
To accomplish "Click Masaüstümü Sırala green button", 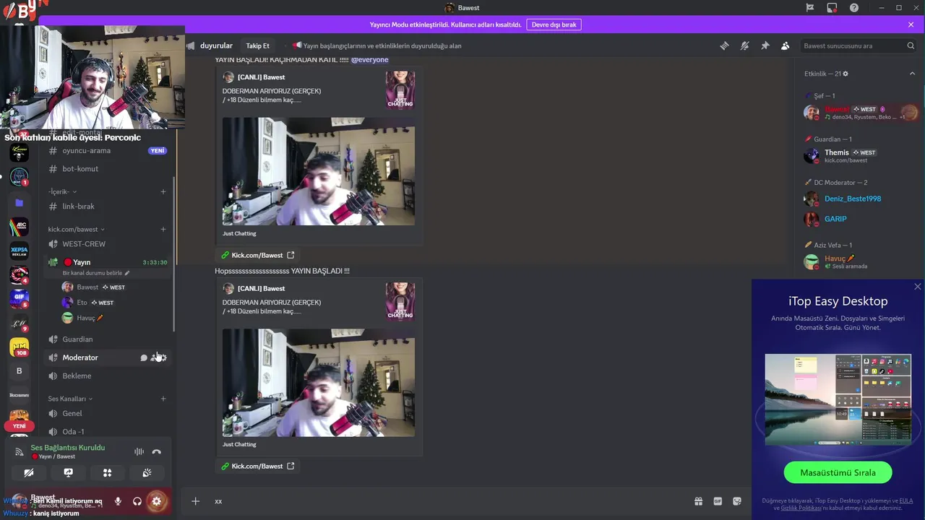I will point(838,473).
